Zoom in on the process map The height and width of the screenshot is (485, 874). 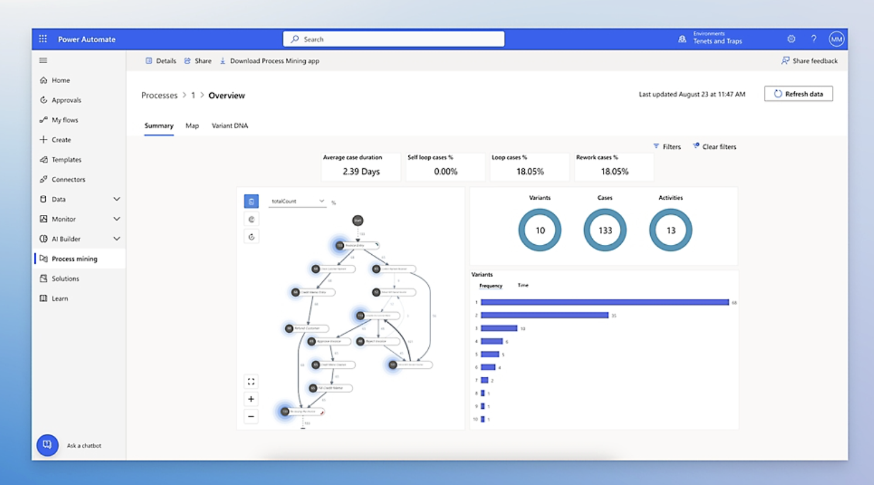pyautogui.click(x=251, y=399)
